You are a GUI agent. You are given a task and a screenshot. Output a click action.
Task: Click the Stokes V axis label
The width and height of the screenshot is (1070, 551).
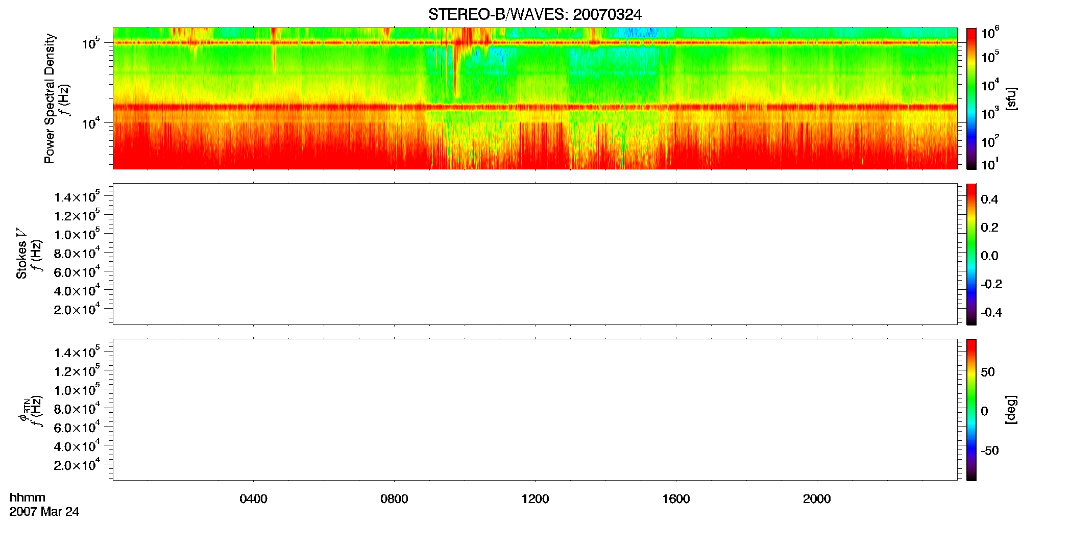tap(21, 254)
